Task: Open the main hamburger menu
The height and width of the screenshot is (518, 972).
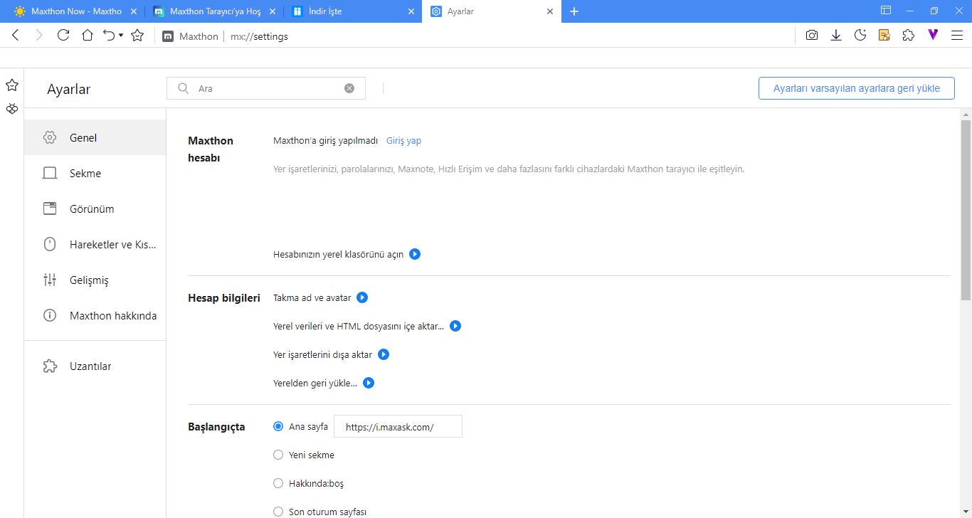Action: (x=957, y=35)
